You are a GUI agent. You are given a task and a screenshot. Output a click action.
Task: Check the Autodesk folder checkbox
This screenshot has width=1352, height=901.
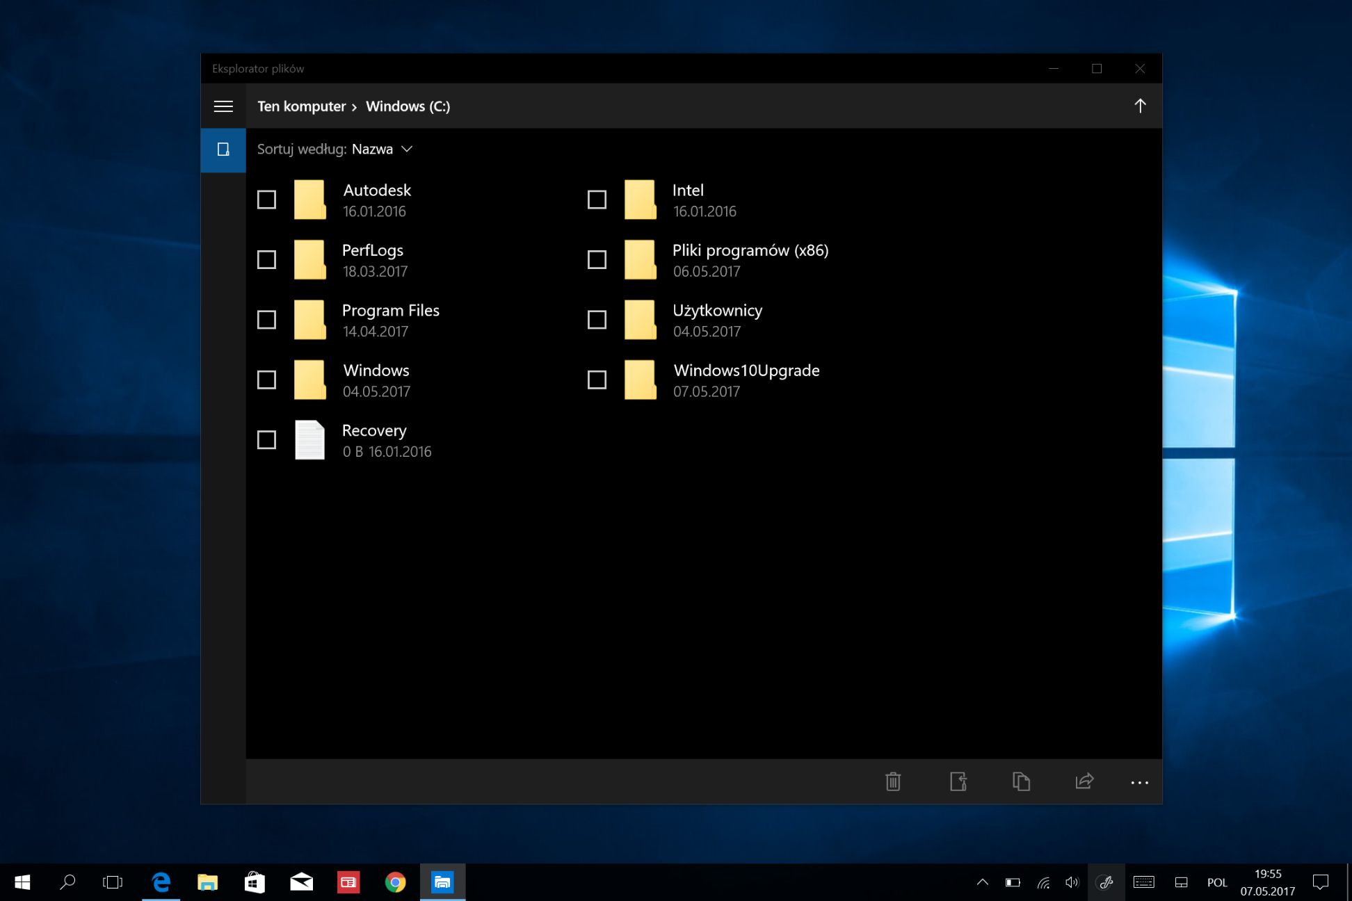pyautogui.click(x=266, y=200)
